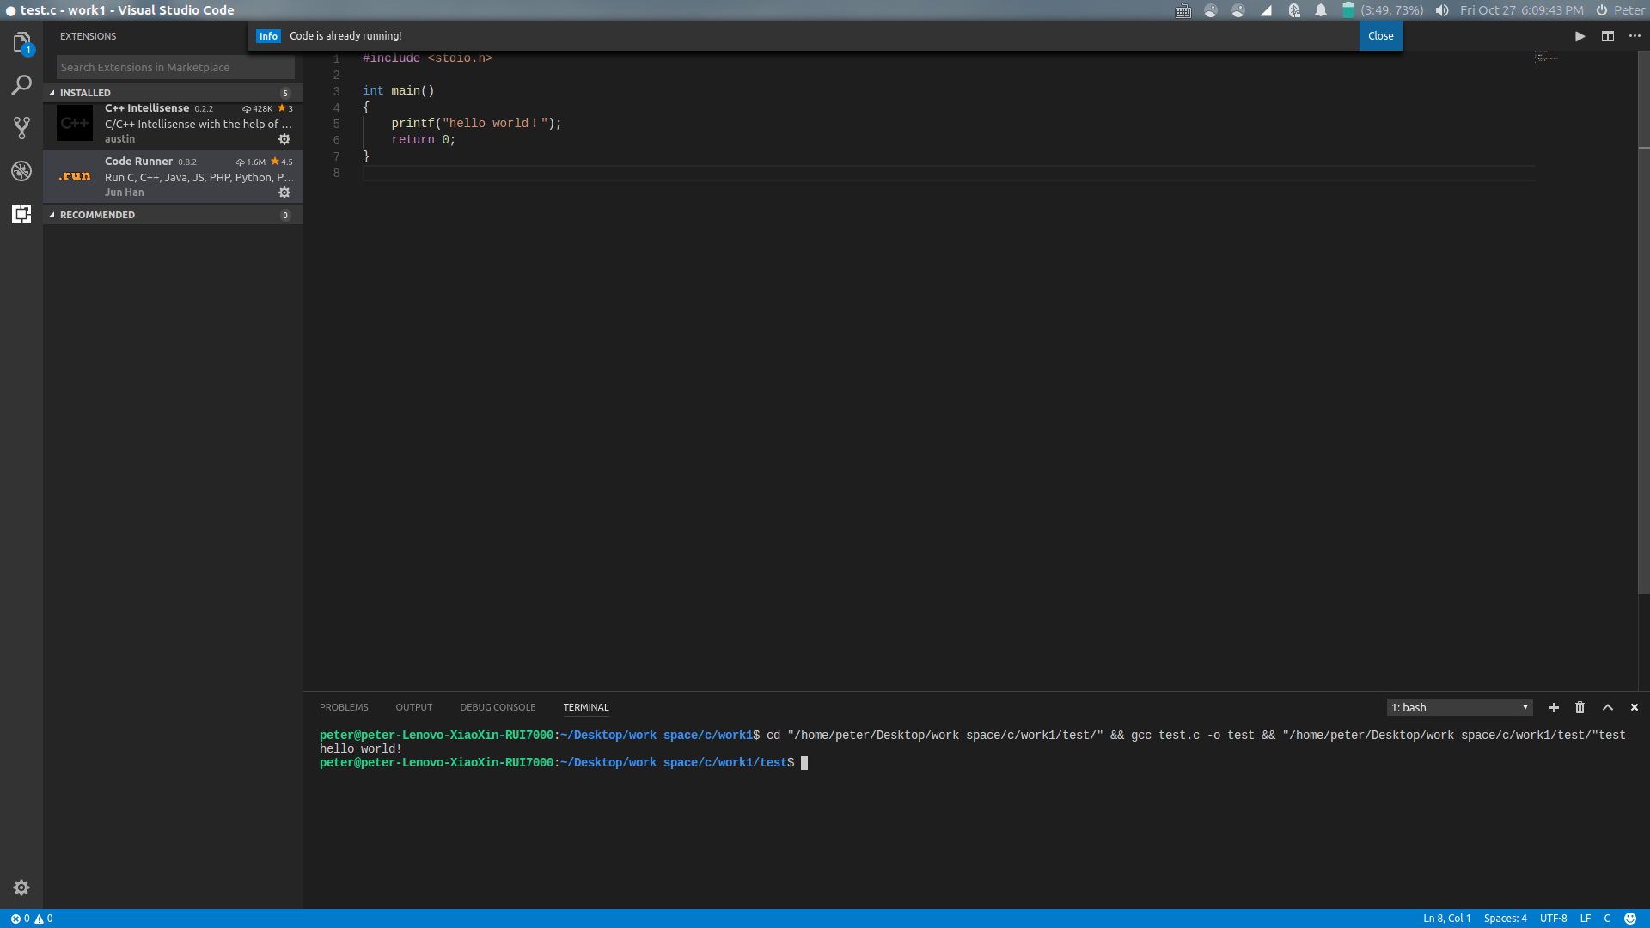Collapse the RECOMMENDED extensions section
Screen dimensions: 1650x928
point(96,215)
